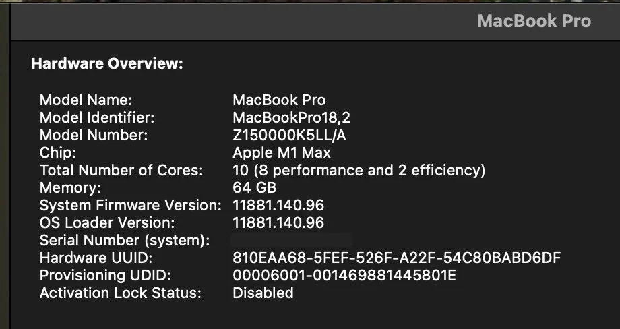The image size is (620, 329).
Task: Click the Activation Lock Status label
Action: click(120, 293)
